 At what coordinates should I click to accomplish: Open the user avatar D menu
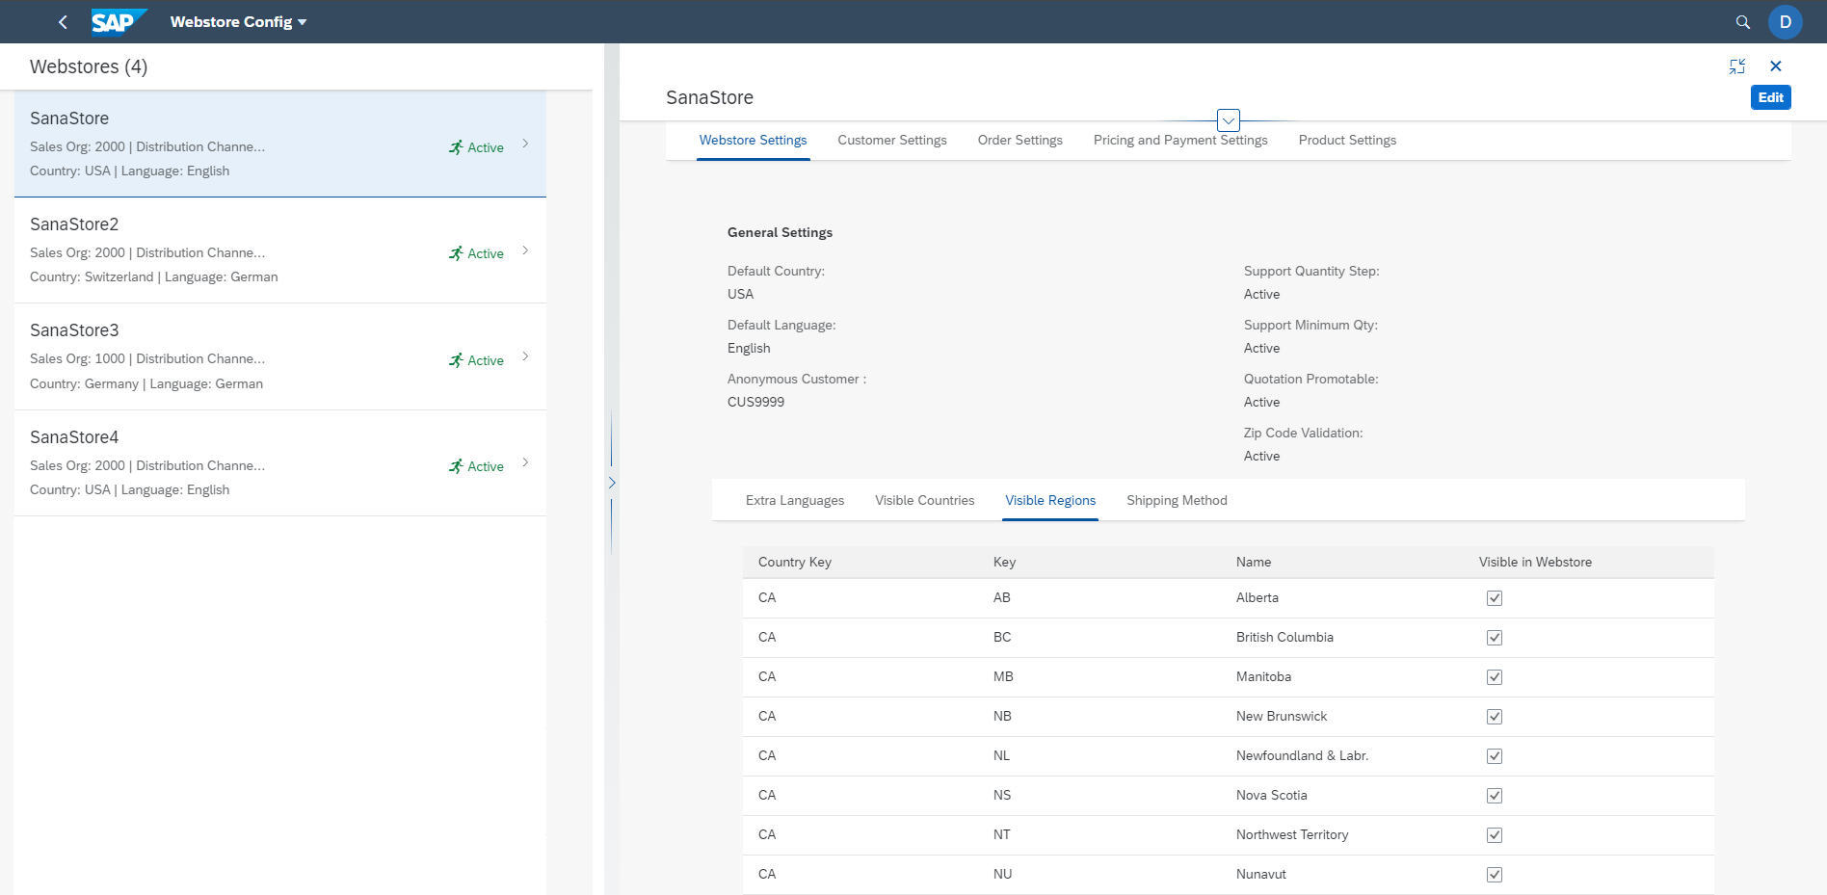[x=1785, y=22]
